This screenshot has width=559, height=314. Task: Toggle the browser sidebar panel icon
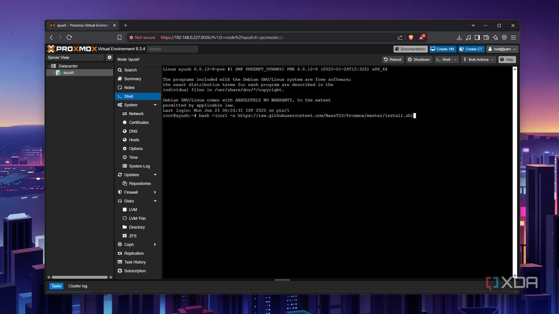pos(477,38)
